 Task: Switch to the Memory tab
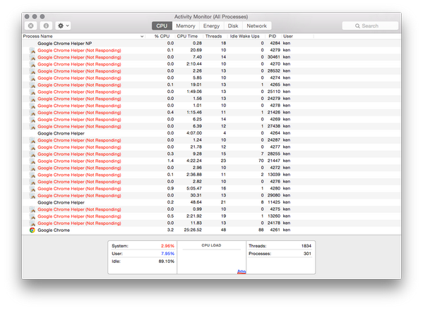(186, 26)
